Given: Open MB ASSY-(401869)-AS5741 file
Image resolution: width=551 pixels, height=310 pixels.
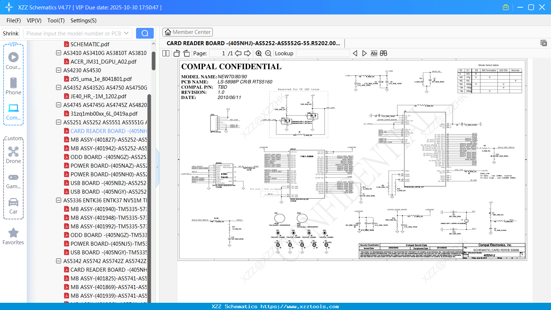Looking at the screenshot, I should [105, 287].
